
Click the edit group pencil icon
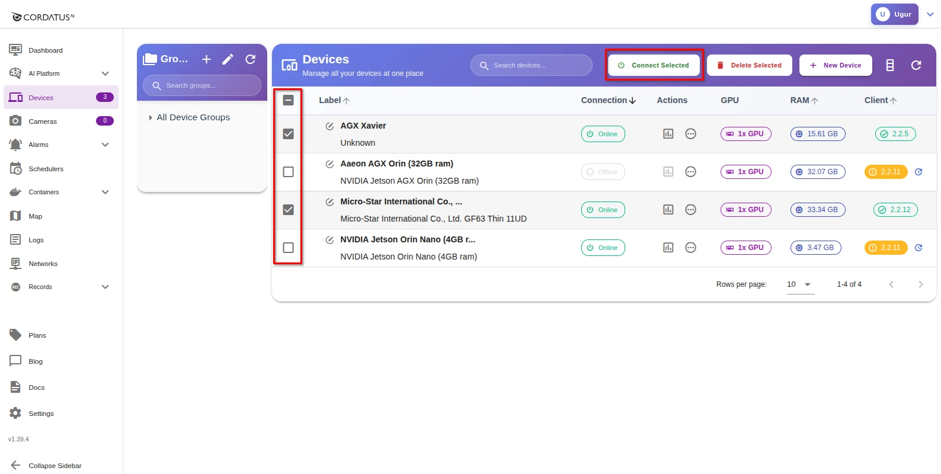(228, 59)
